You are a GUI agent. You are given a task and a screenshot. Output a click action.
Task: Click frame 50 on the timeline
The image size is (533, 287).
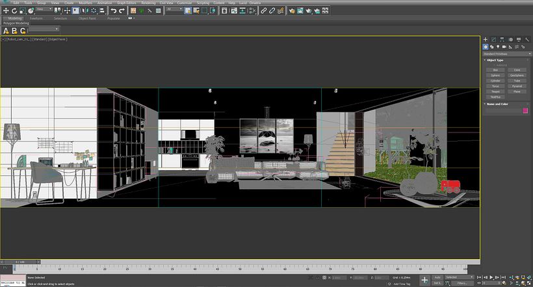[241, 267]
